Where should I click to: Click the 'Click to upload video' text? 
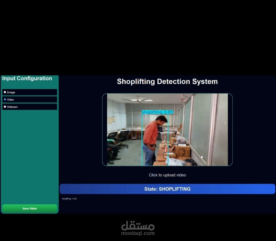pos(167,175)
